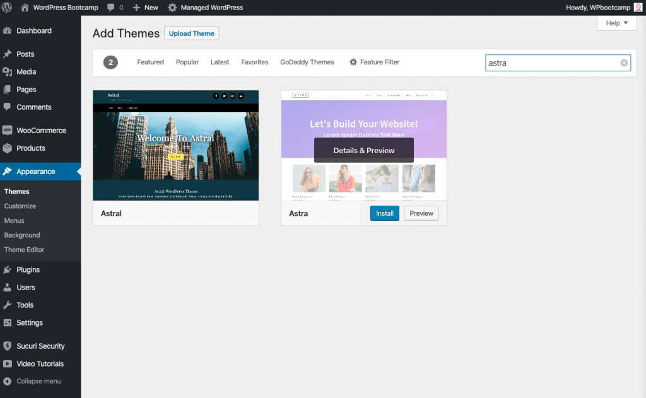The height and width of the screenshot is (398, 646).
Task: Click the Upload Theme button
Action: pyautogui.click(x=192, y=33)
